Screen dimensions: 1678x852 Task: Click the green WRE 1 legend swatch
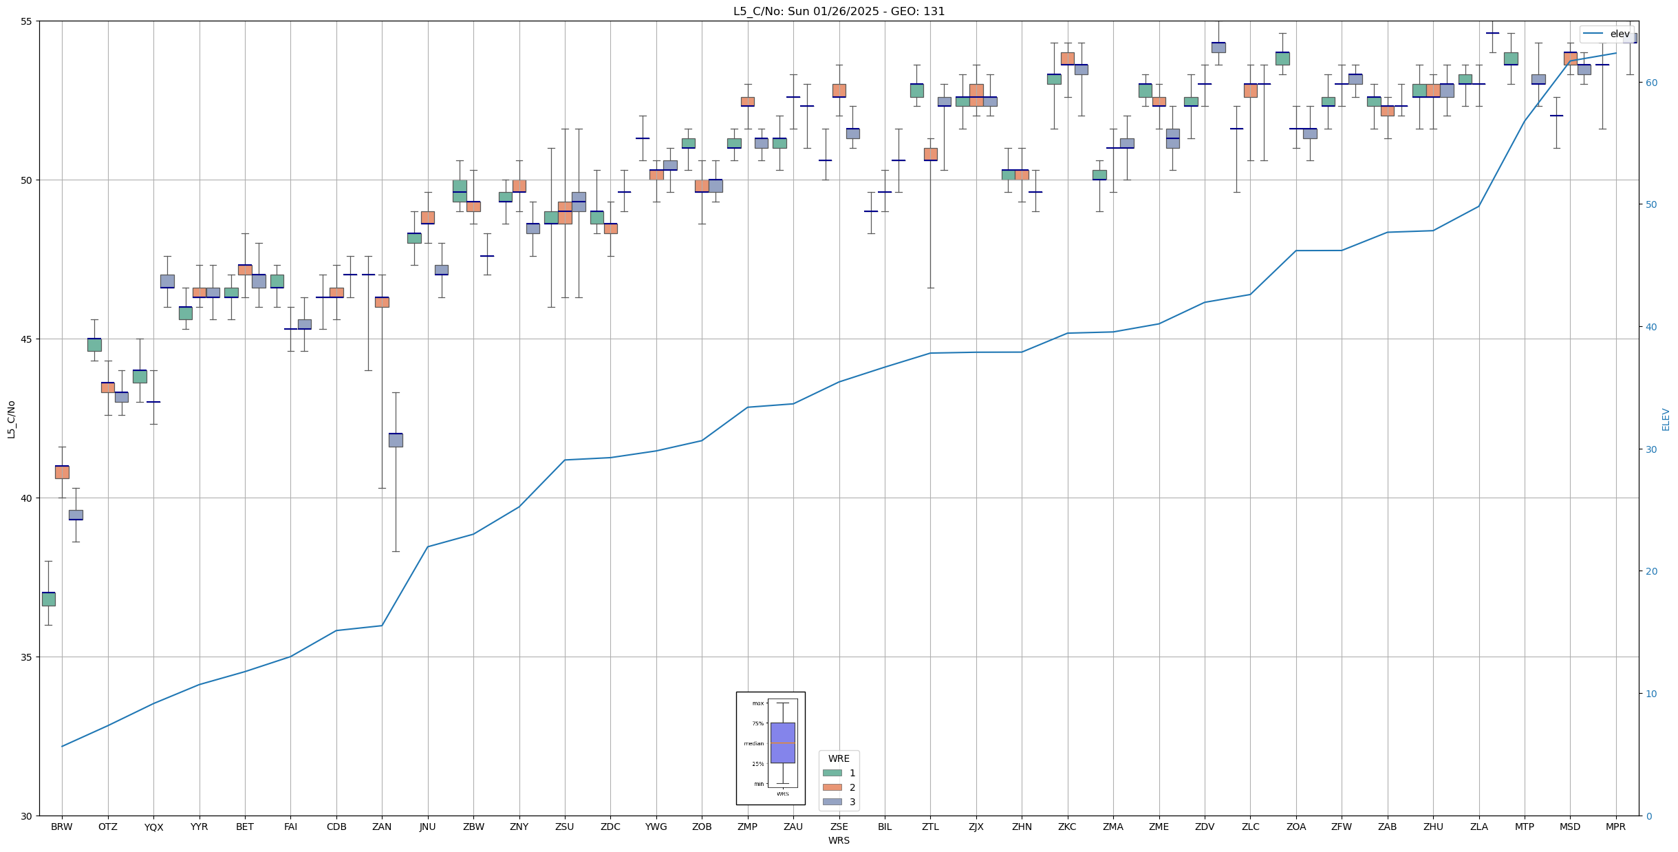tap(832, 773)
